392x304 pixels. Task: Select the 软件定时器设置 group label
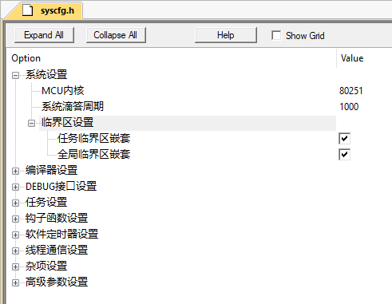61,235
